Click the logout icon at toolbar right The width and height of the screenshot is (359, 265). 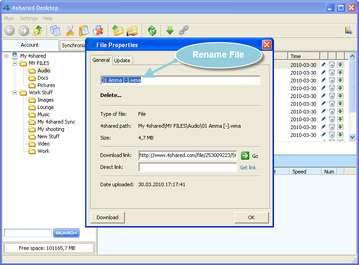coord(348,31)
